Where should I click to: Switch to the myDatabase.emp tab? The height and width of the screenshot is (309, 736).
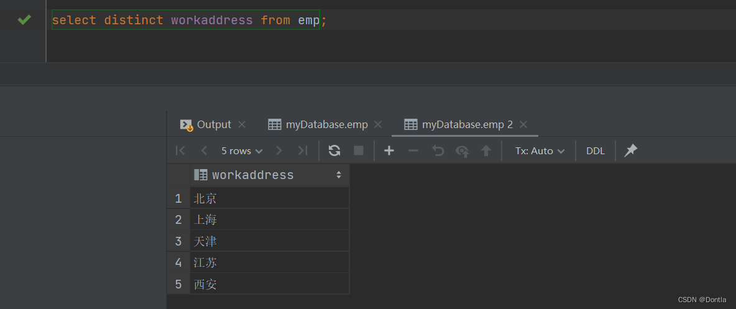pyautogui.click(x=326, y=124)
